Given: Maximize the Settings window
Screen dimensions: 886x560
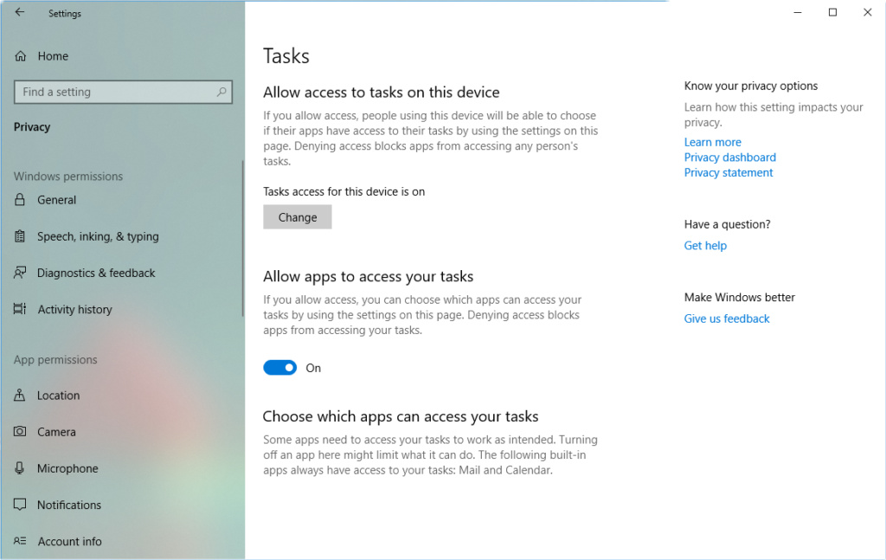Looking at the screenshot, I should click(x=832, y=12).
